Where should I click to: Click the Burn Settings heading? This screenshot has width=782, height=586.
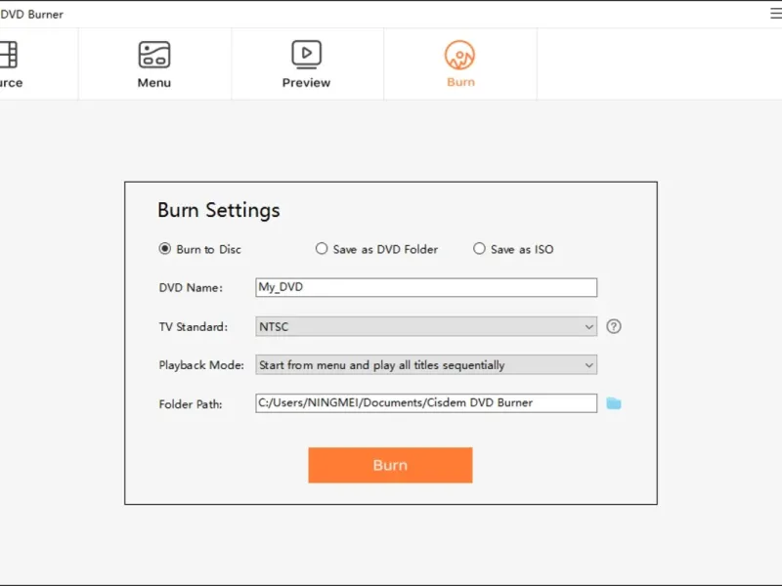point(218,210)
